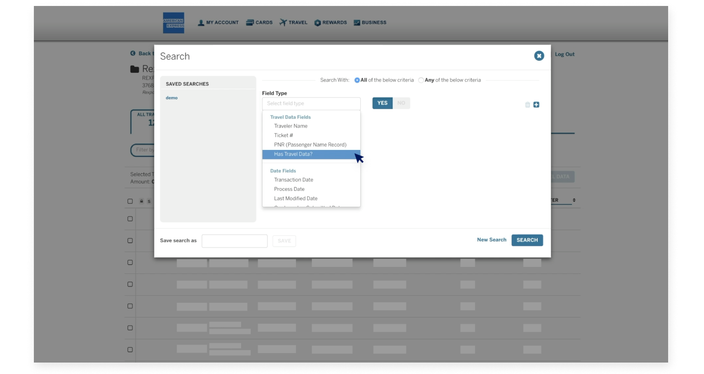Choose "Transaction Date" from Date Fields
The image size is (704, 374).
coord(293,179)
